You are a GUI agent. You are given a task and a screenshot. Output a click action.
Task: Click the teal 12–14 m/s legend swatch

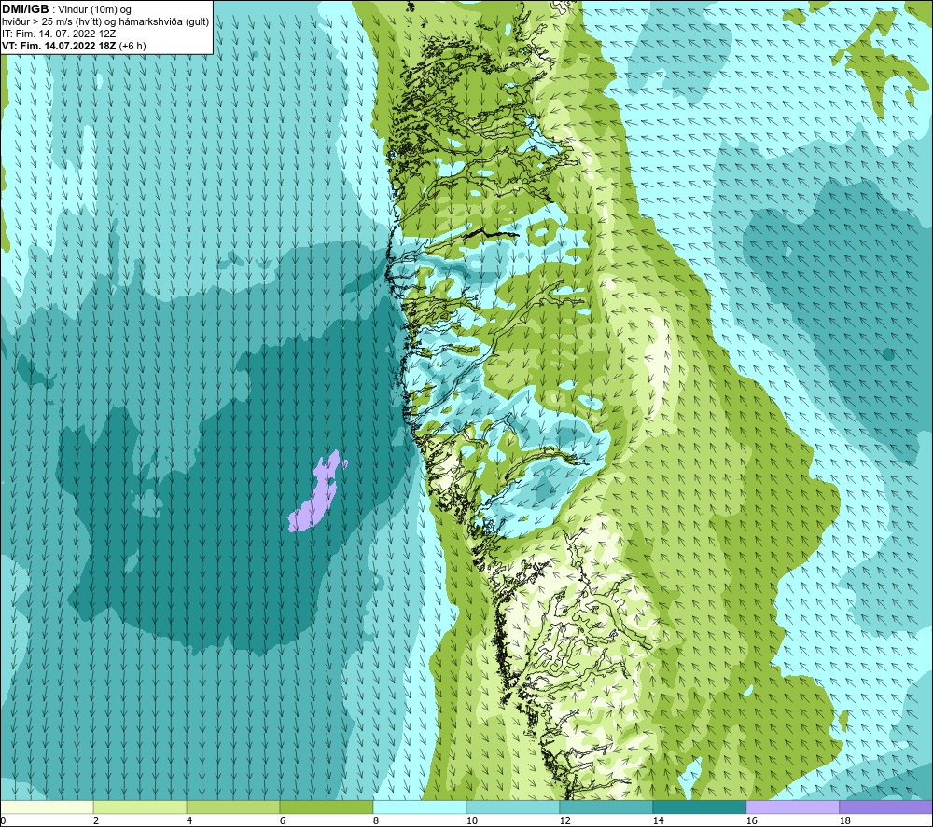[x=606, y=806]
